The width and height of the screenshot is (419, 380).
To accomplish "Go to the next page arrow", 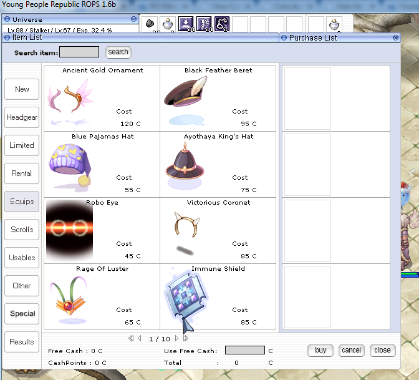I will (x=176, y=338).
